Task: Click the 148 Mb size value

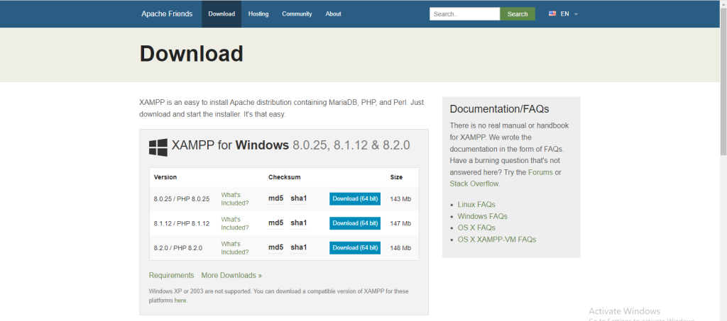Action: 400,248
